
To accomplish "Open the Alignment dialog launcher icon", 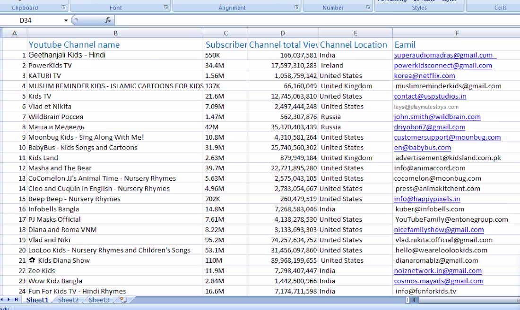I will (296, 7).
